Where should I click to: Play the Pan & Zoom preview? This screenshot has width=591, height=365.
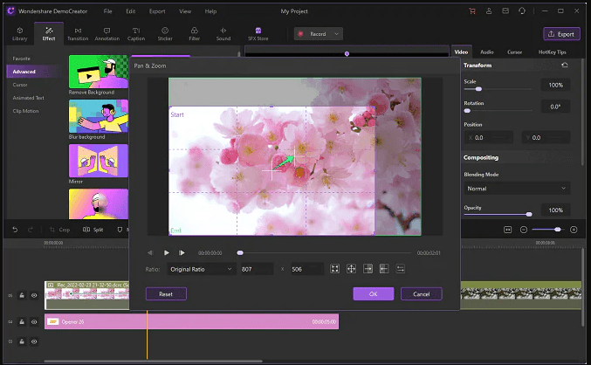pos(166,252)
